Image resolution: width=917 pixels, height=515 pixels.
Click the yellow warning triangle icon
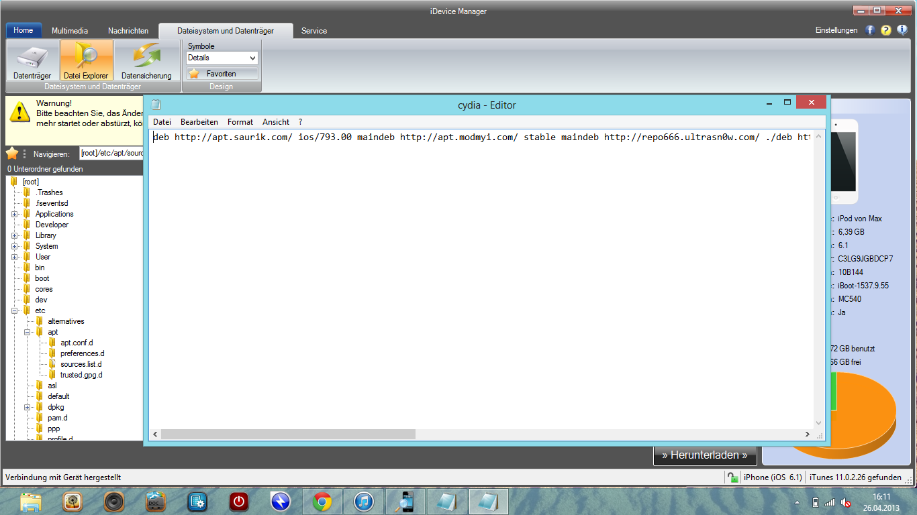click(21, 113)
